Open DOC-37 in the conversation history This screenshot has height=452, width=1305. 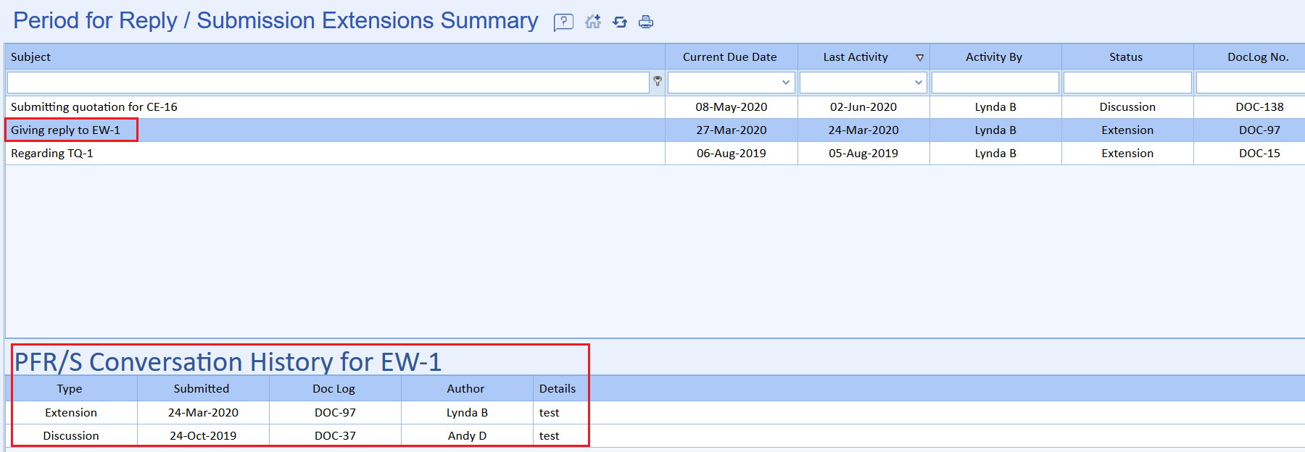pos(335,436)
